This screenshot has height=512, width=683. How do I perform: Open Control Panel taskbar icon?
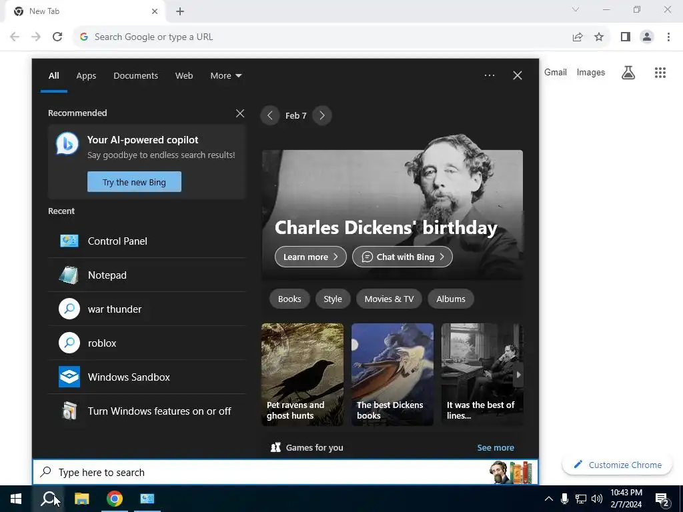147,499
